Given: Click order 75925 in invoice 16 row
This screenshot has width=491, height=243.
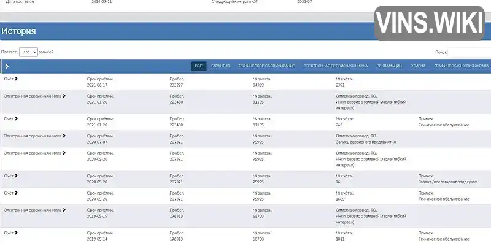Looking at the screenshot, I should 258,182.
